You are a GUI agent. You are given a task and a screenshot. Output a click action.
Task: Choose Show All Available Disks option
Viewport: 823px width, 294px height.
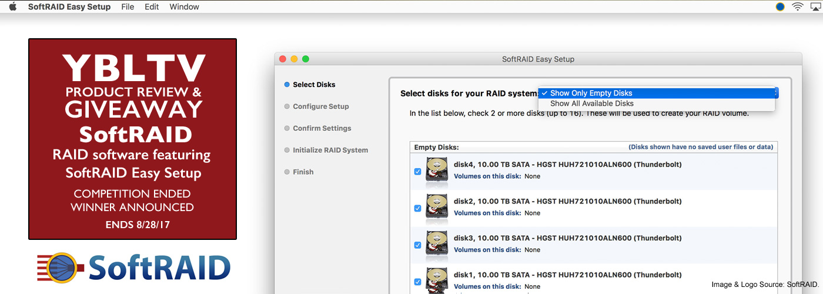click(x=657, y=103)
